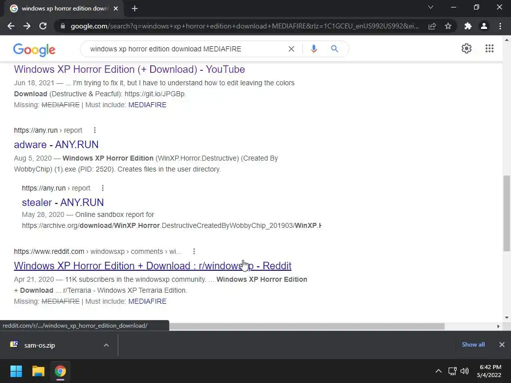Open the Chrome extensions puzzle menu
The image size is (511, 383).
[x=468, y=26]
